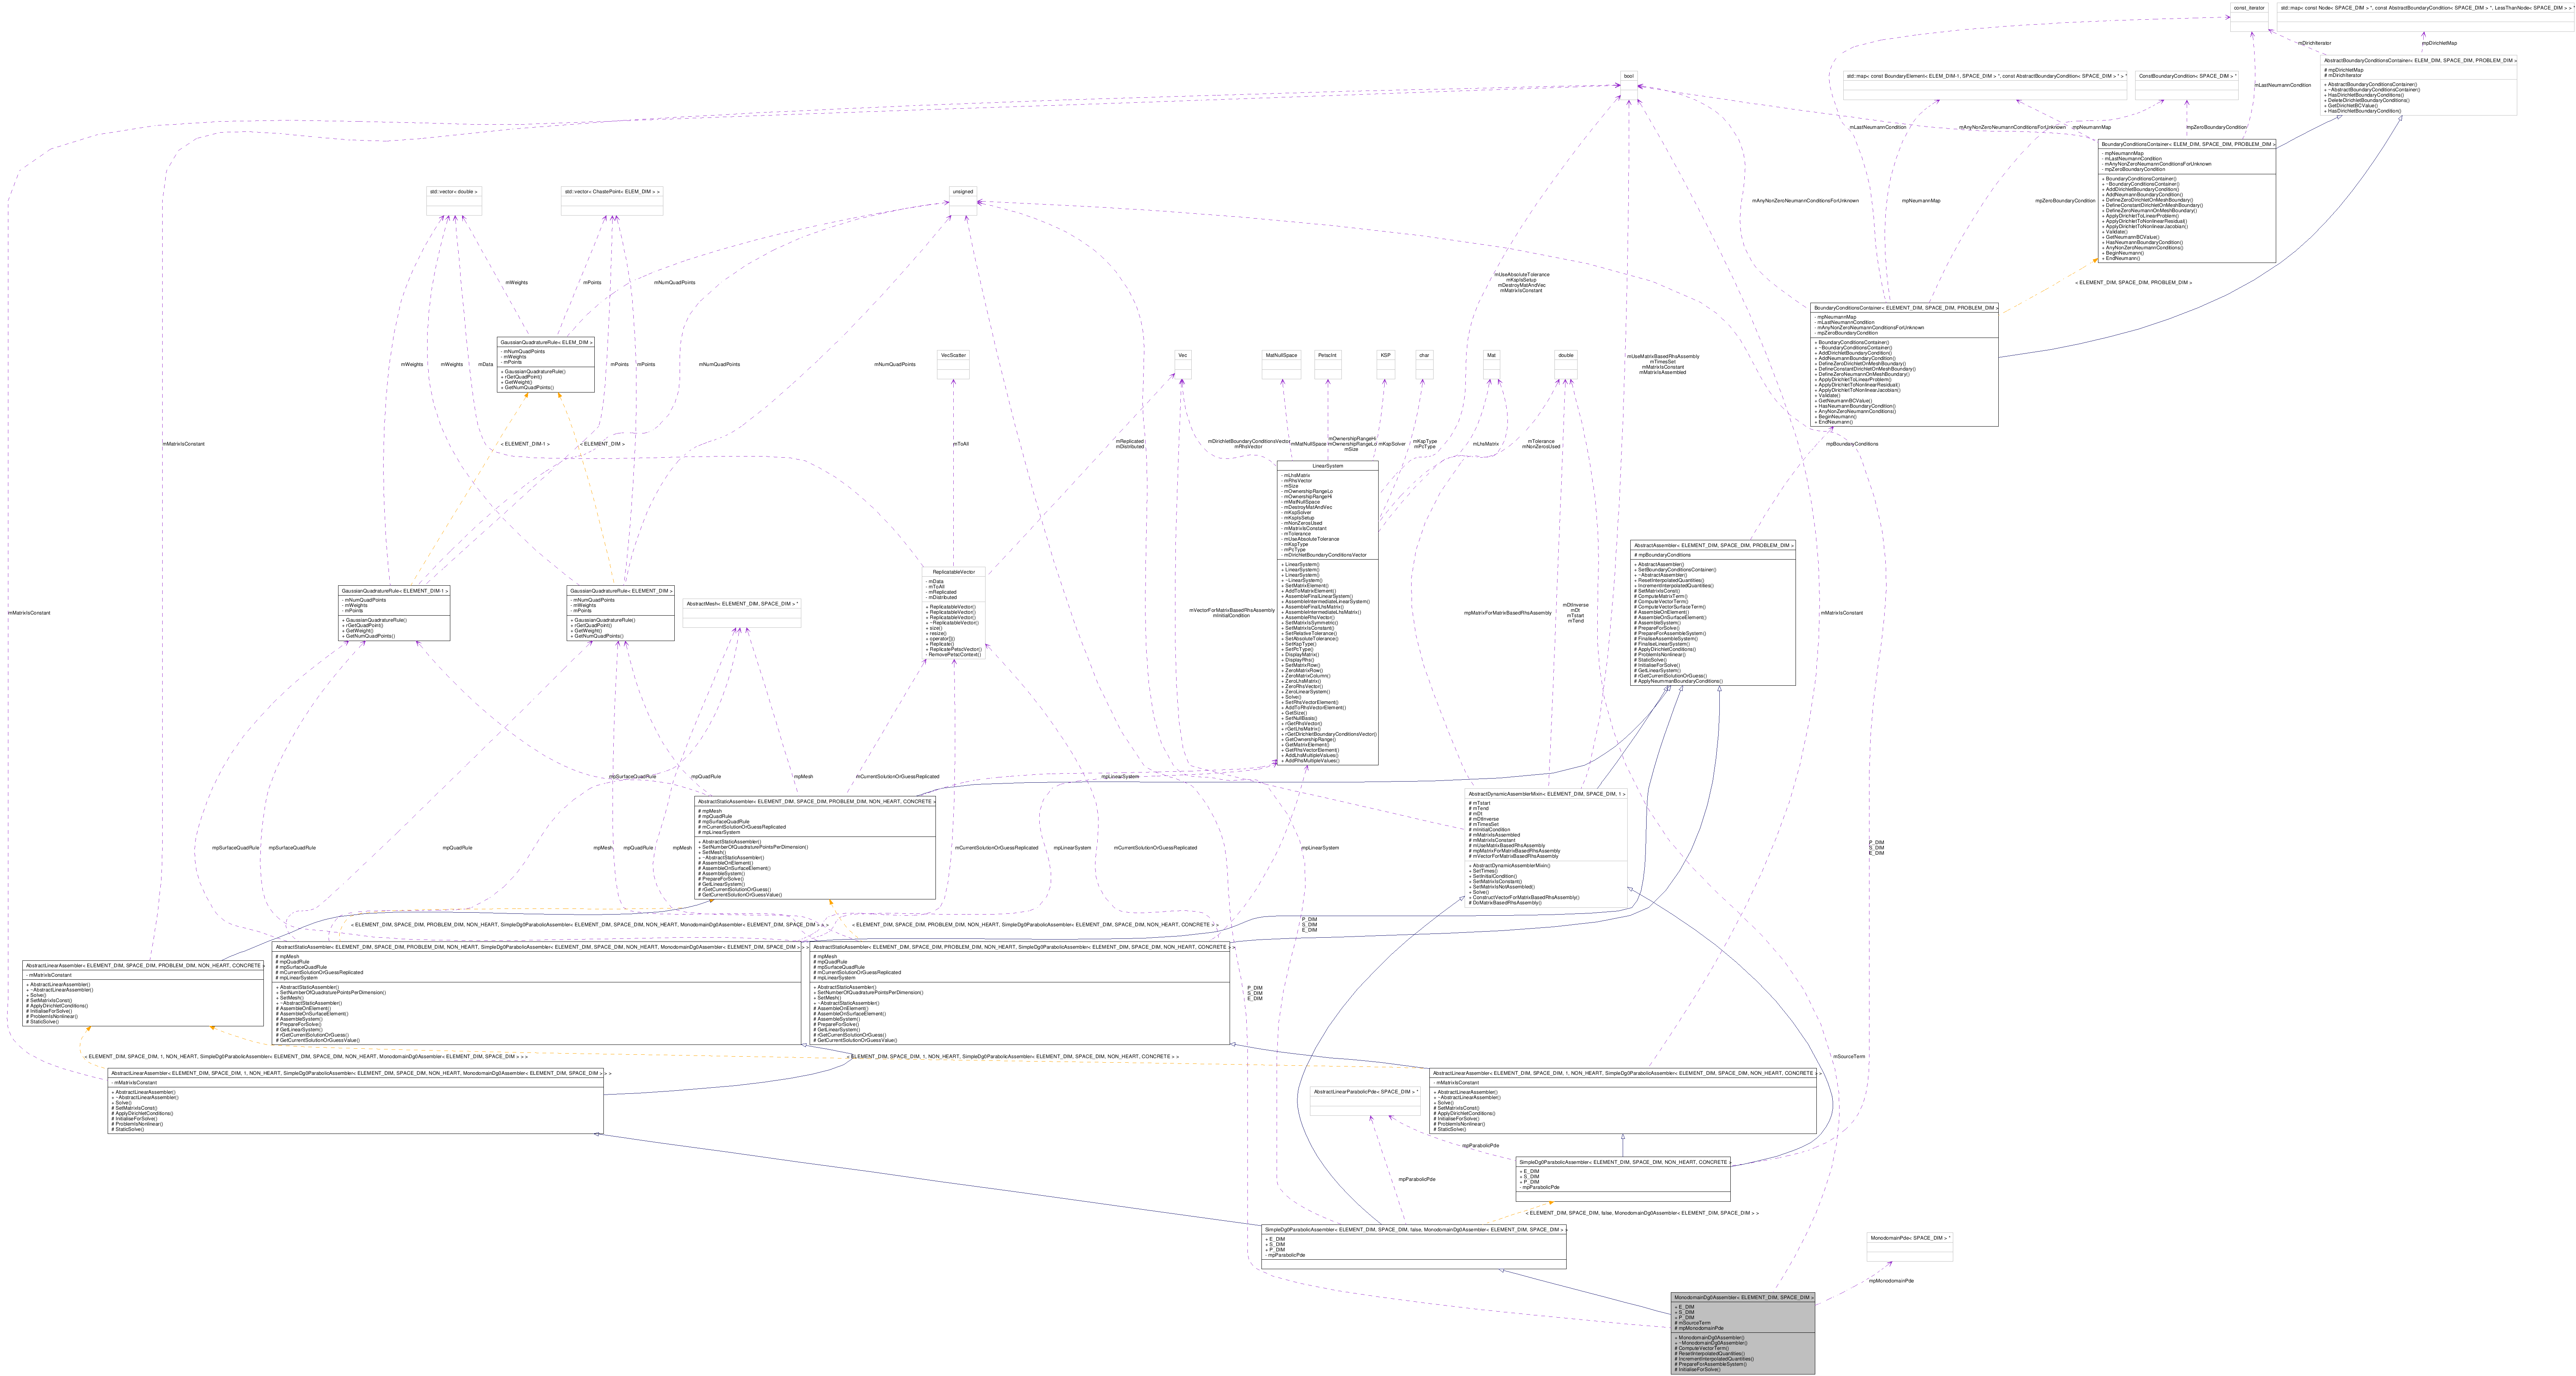Open SimpleDg0ParabolicAssembler NON_HEART, CONCRETE node
2576x1376 pixels.
(1623, 1179)
